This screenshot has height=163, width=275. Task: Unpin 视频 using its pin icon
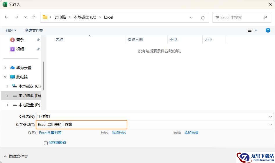pyautogui.click(x=38, y=49)
